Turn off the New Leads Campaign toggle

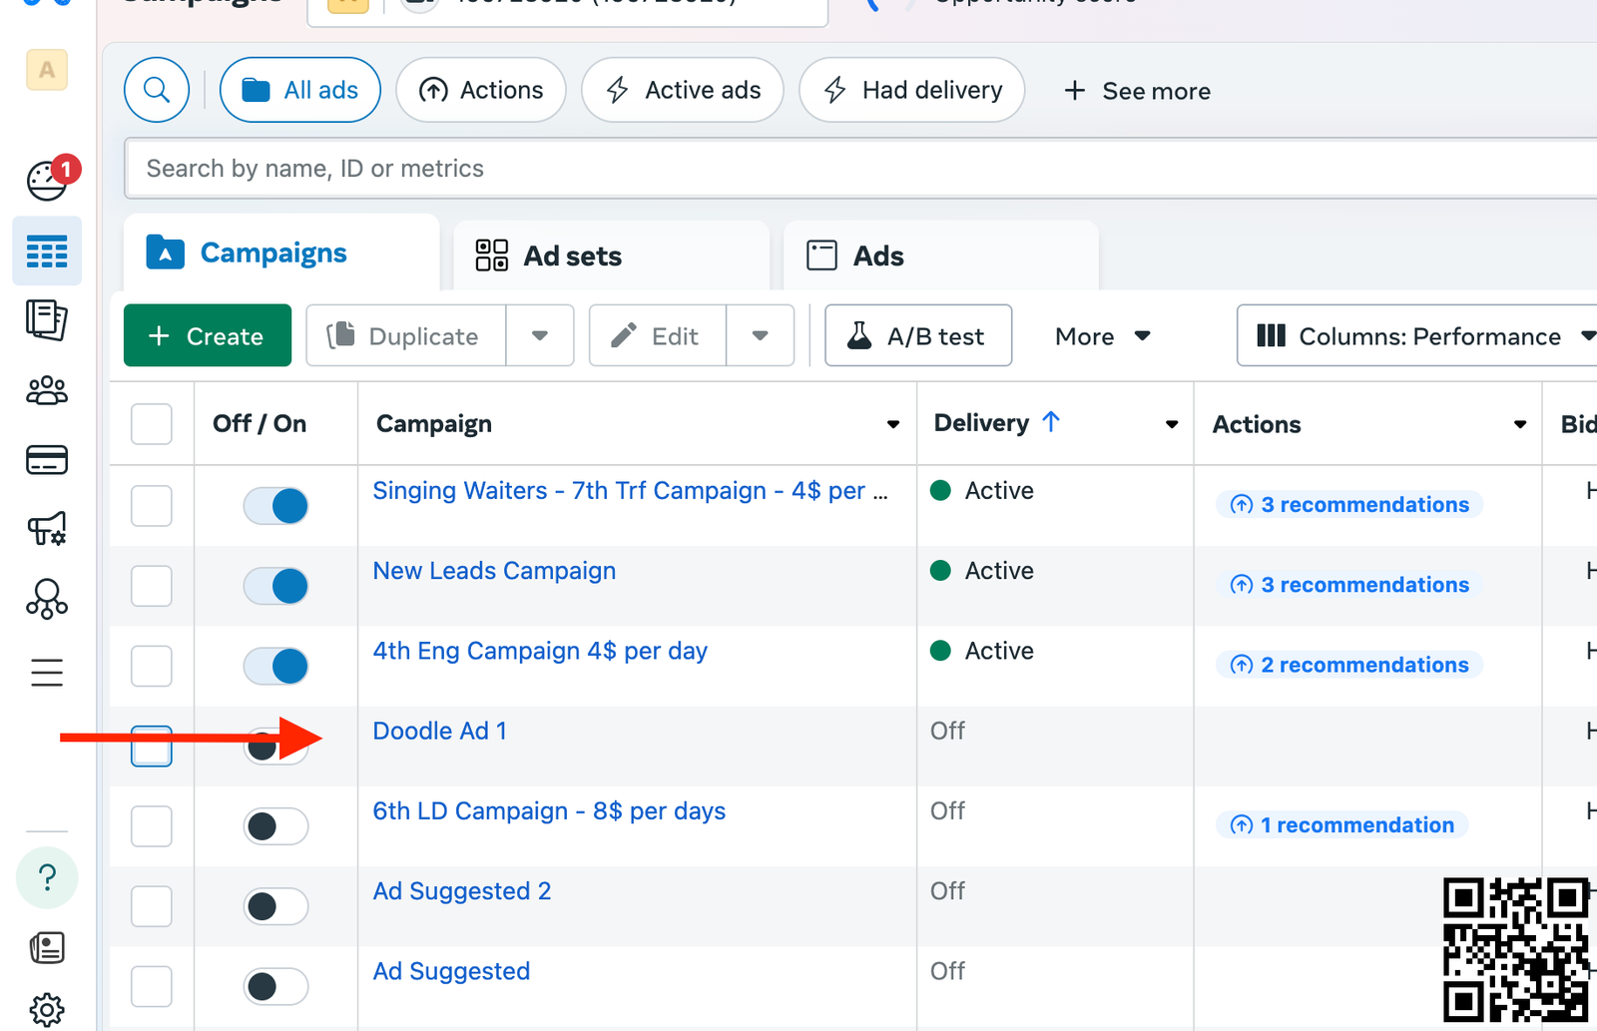click(276, 586)
